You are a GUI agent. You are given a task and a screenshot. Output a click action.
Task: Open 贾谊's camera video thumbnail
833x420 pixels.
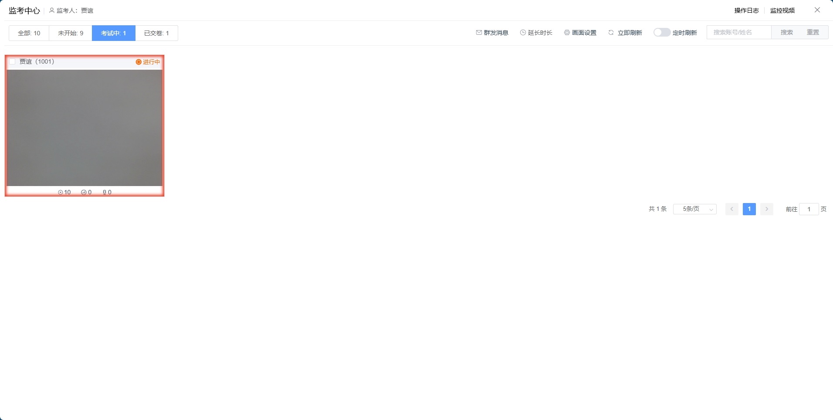click(x=85, y=128)
